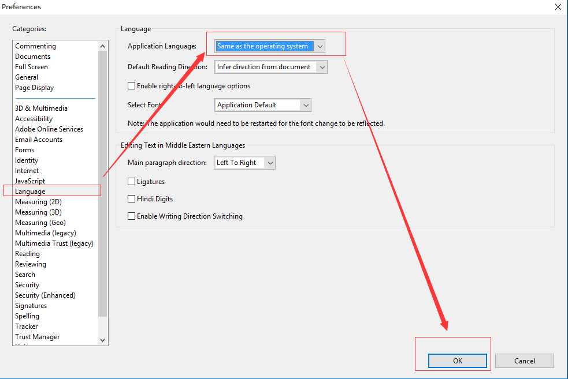Click the Cancel button
The width and height of the screenshot is (568, 379).
[x=524, y=360]
